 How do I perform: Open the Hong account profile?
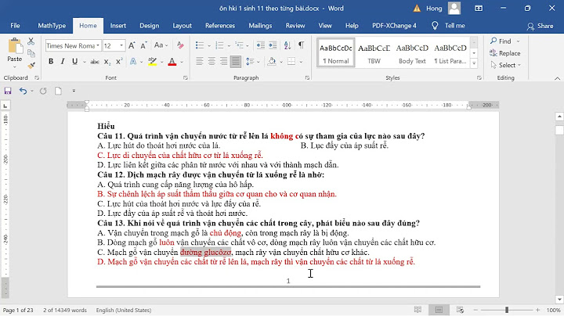point(443,9)
